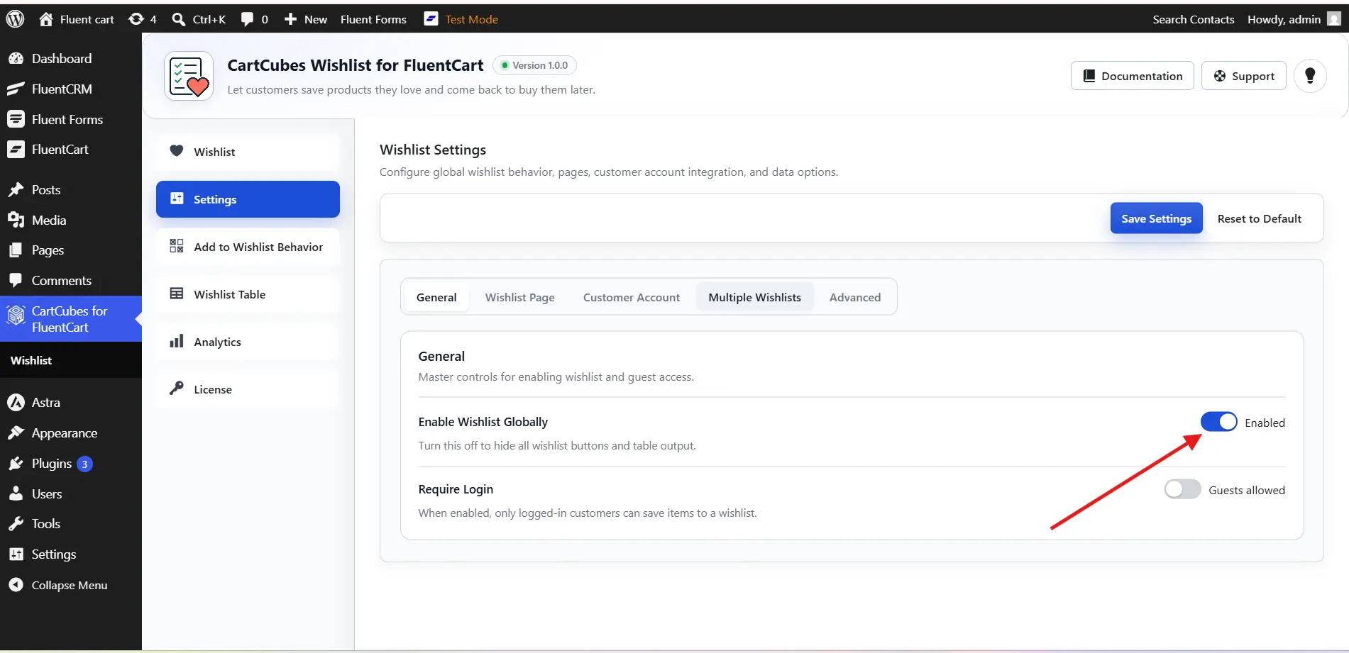Click the heart icon beside Wishlist
Image resolution: width=1349 pixels, height=653 pixels.
[x=177, y=151]
